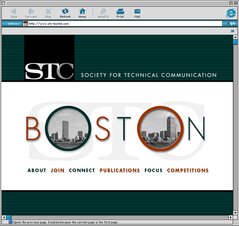The width and height of the screenshot is (239, 226).
Task: Click the vertical scrollbar down arrow
Action: click(235, 213)
